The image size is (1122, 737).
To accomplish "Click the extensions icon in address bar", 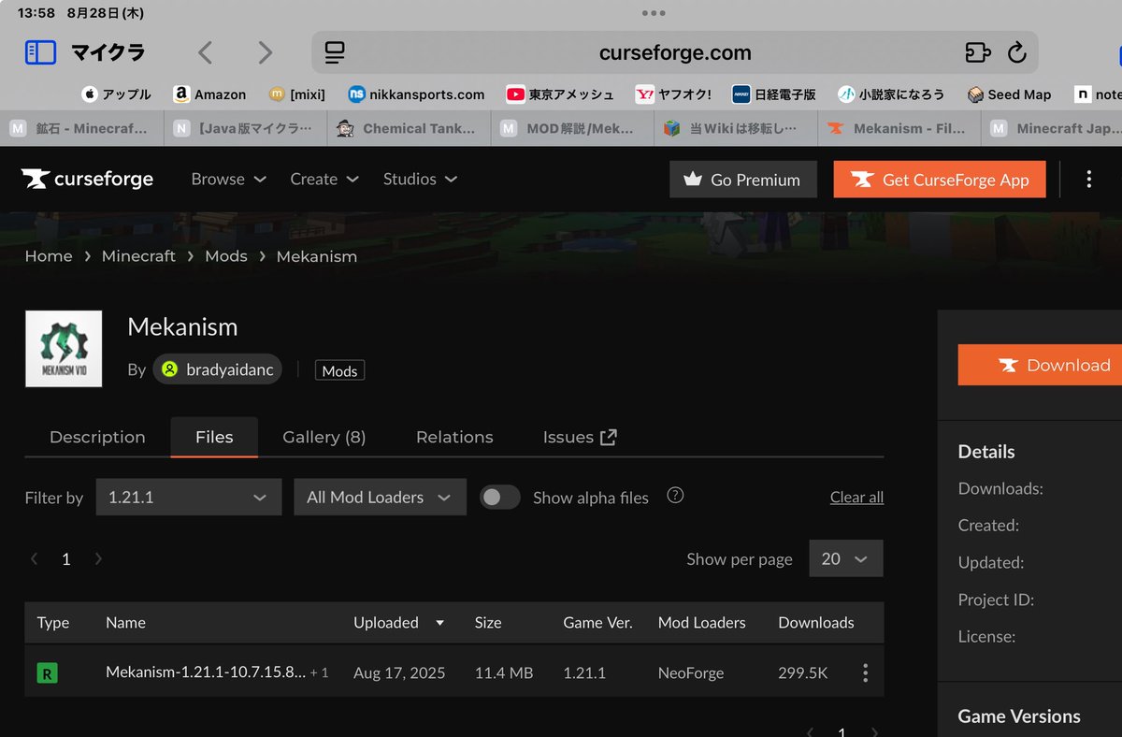I will point(977,52).
